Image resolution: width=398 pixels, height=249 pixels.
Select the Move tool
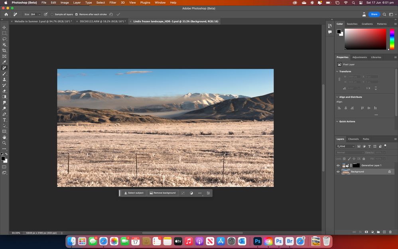[x=4, y=28]
